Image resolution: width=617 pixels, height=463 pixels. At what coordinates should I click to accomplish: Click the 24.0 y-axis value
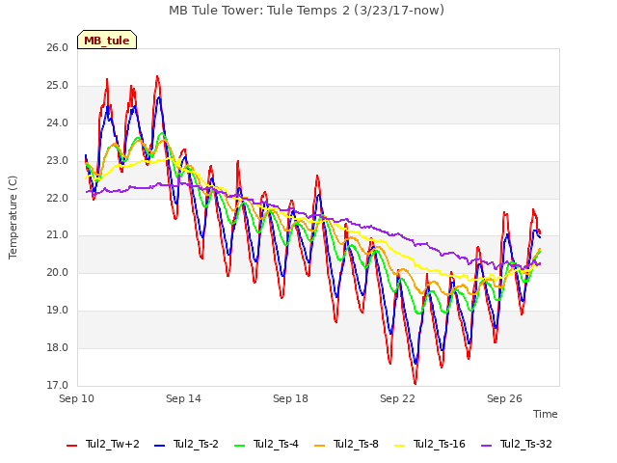click(58, 123)
